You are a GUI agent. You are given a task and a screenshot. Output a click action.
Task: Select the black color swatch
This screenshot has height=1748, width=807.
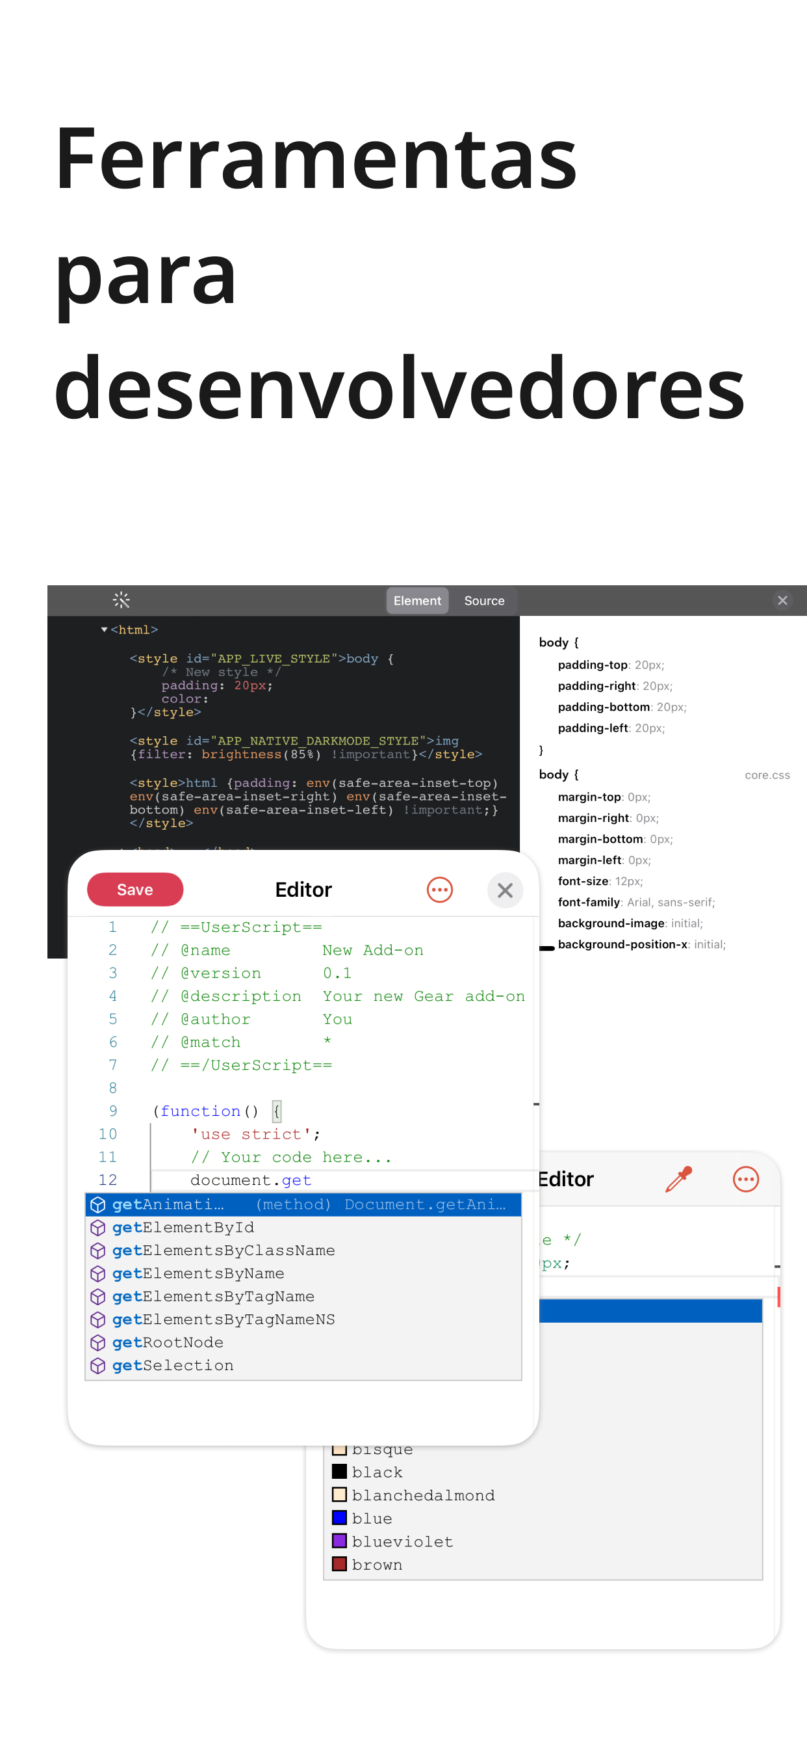(339, 1471)
